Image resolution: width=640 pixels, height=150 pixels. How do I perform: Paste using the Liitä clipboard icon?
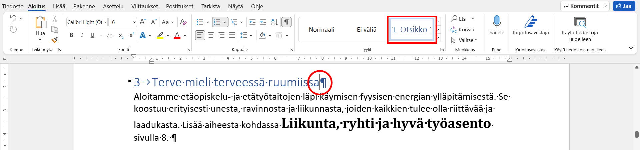coord(41,23)
